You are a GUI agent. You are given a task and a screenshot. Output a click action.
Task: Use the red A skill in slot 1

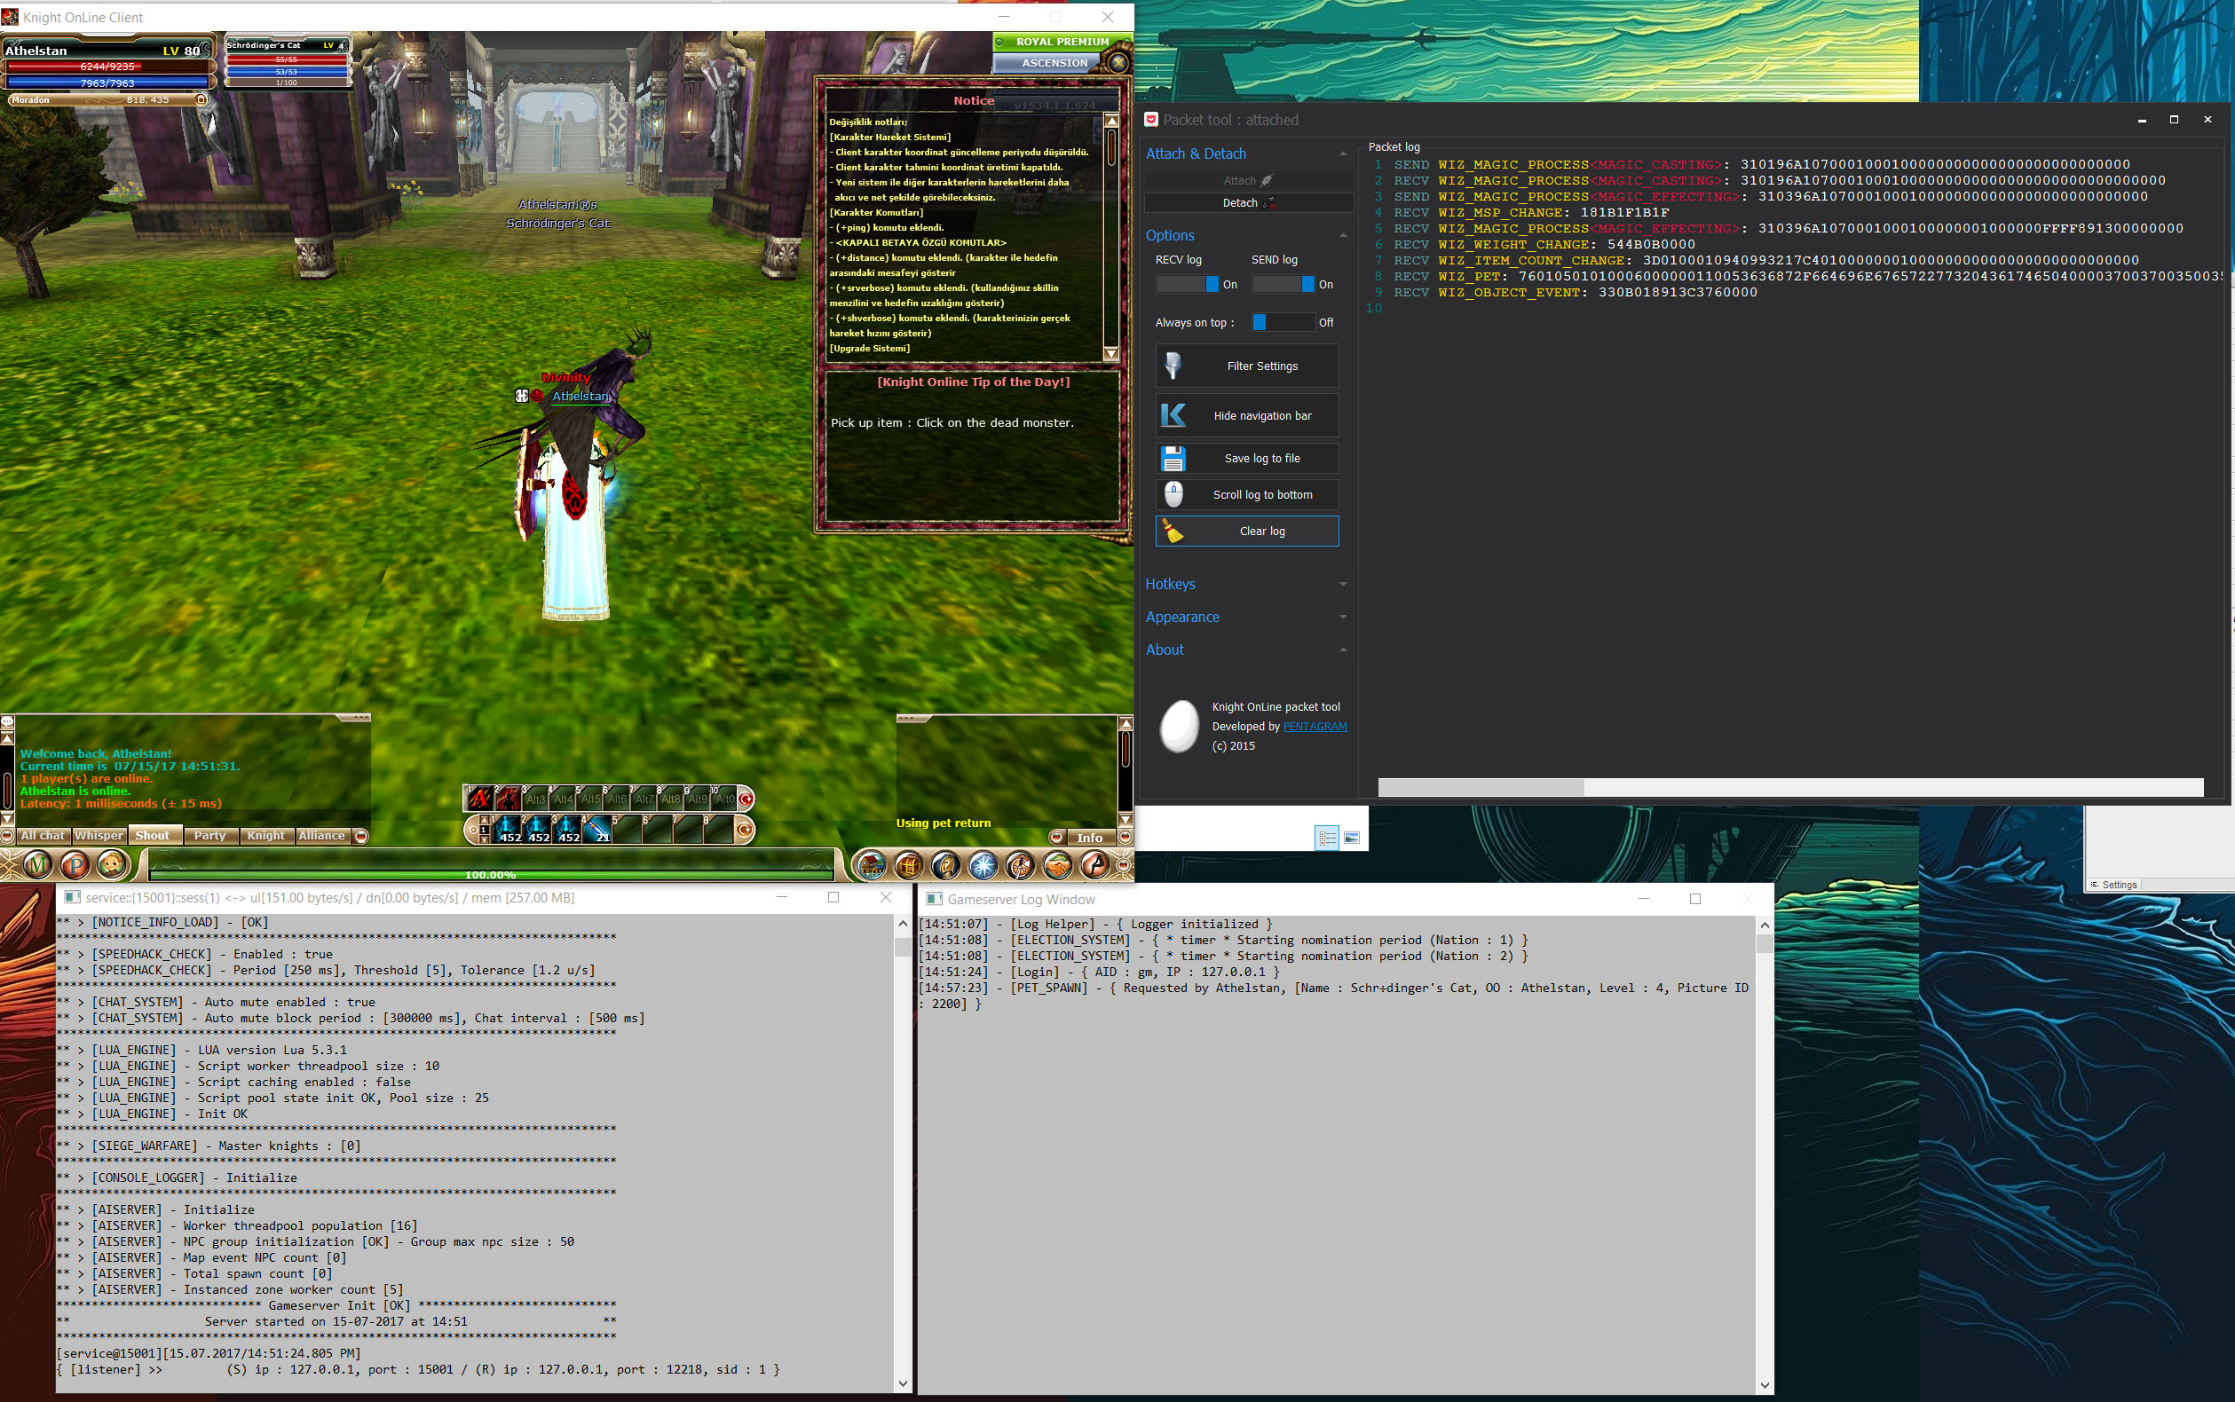click(x=479, y=798)
